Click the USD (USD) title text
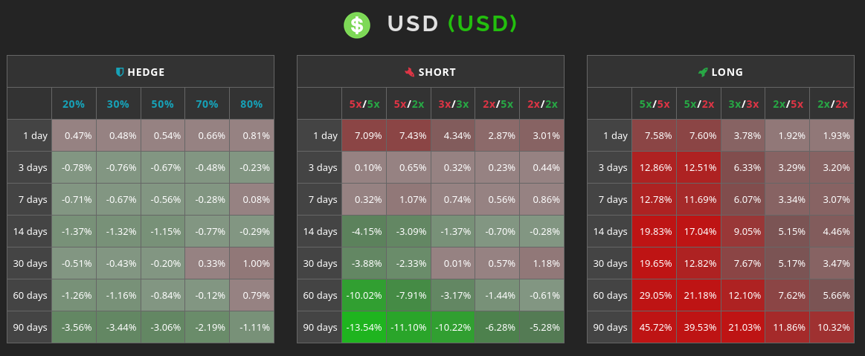The width and height of the screenshot is (865, 356). (452, 25)
